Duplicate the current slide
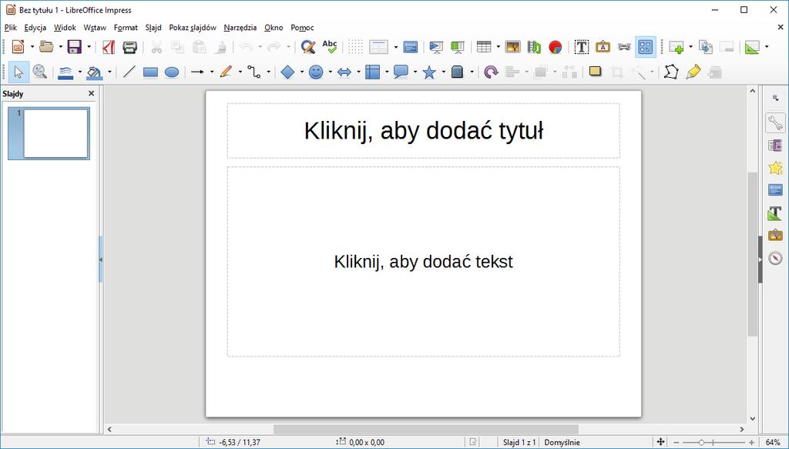The width and height of the screenshot is (789, 449). coord(706,47)
